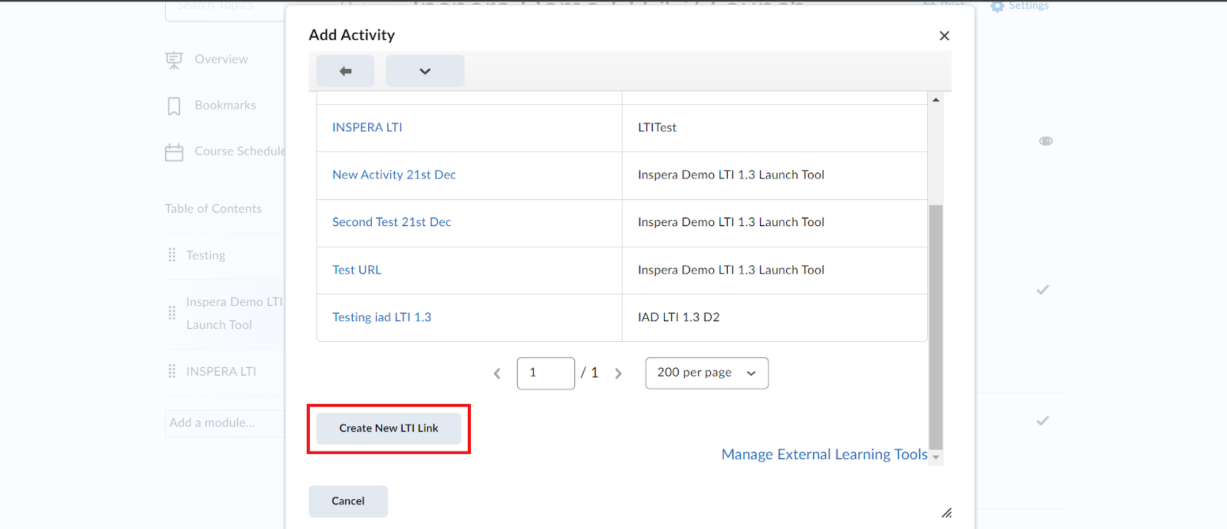Click the scrollbar down arrow
The width and height of the screenshot is (1227, 529).
(936, 457)
